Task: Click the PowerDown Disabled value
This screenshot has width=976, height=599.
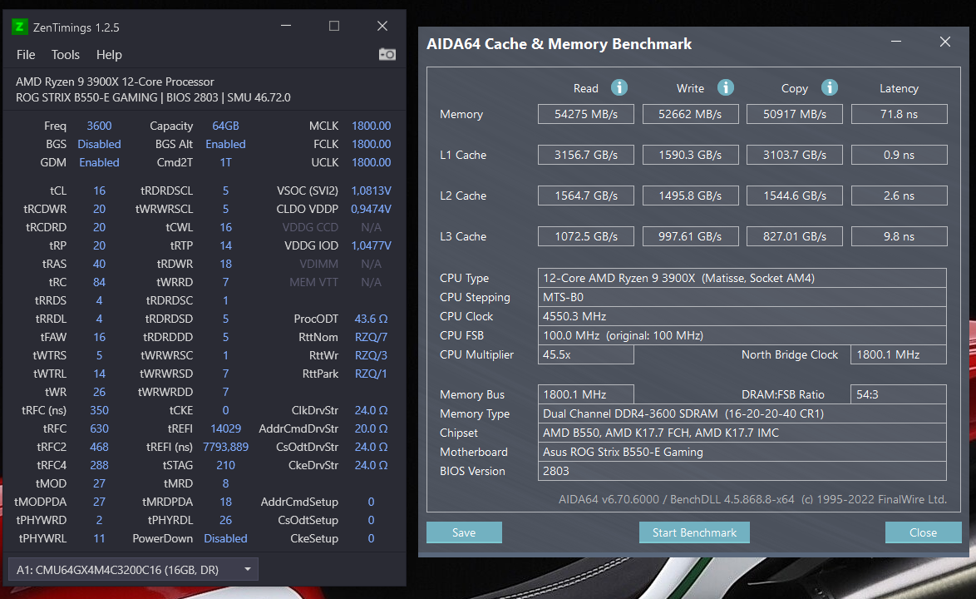Action: [225, 538]
